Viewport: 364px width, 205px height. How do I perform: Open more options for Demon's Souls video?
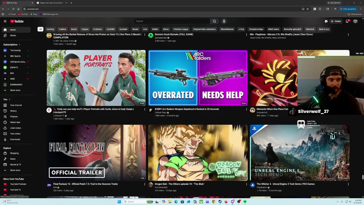pyautogui.click(x=247, y=34)
